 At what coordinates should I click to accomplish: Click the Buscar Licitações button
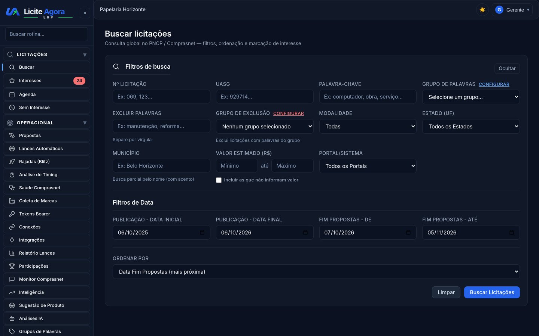(492, 292)
